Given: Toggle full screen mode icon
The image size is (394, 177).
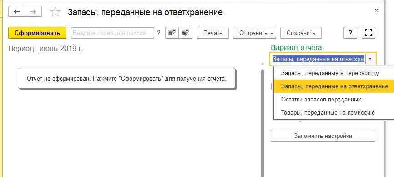Looking at the screenshot, I should [x=369, y=33].
